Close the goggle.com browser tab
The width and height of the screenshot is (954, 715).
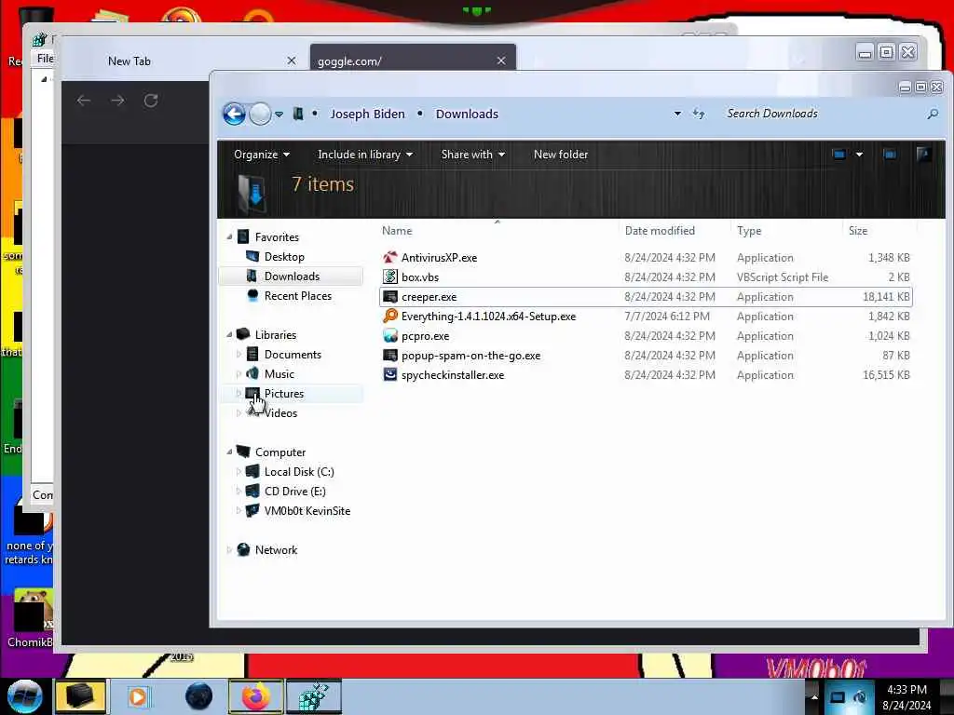[x=500, y=61]
